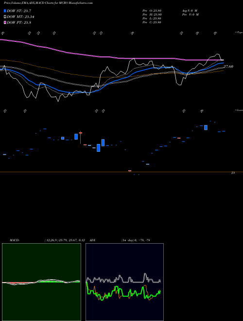This screenshot has height=321, width=243.
Task: Click the ADX (14 day) values text
Action: [x=136, y=240]
